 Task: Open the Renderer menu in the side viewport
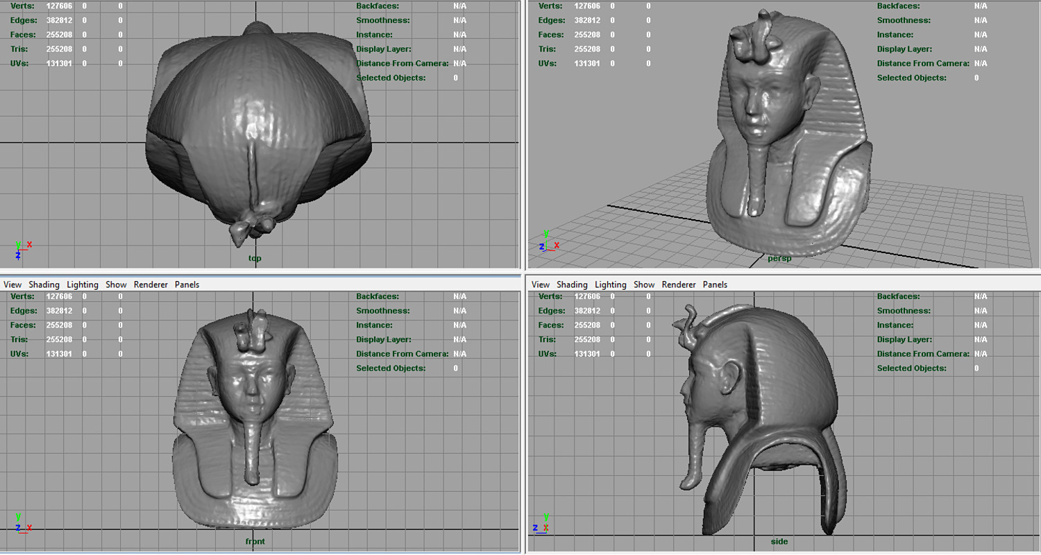coord(679,284)
